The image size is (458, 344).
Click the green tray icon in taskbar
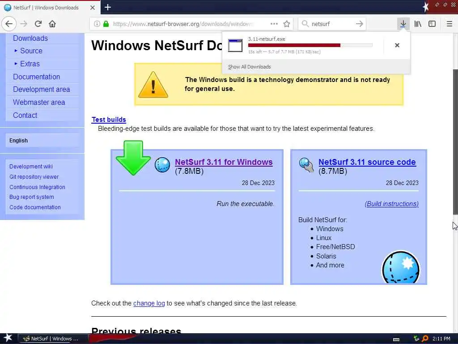[x=416, y=339]
